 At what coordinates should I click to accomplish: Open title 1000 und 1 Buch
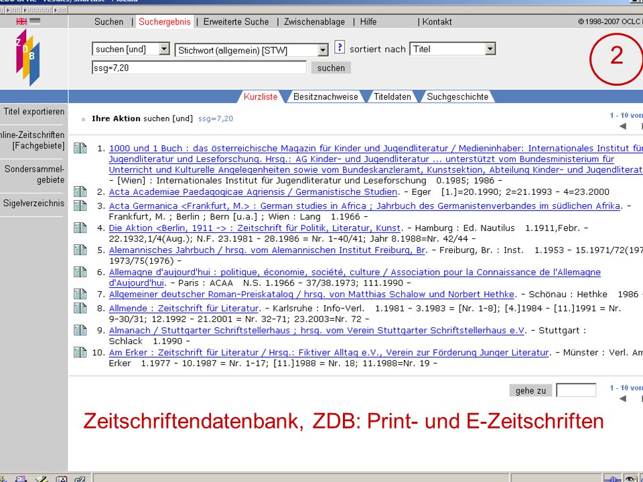point(376,159)
